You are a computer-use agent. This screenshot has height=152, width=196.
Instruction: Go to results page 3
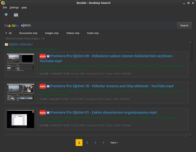tap(95, 143)
